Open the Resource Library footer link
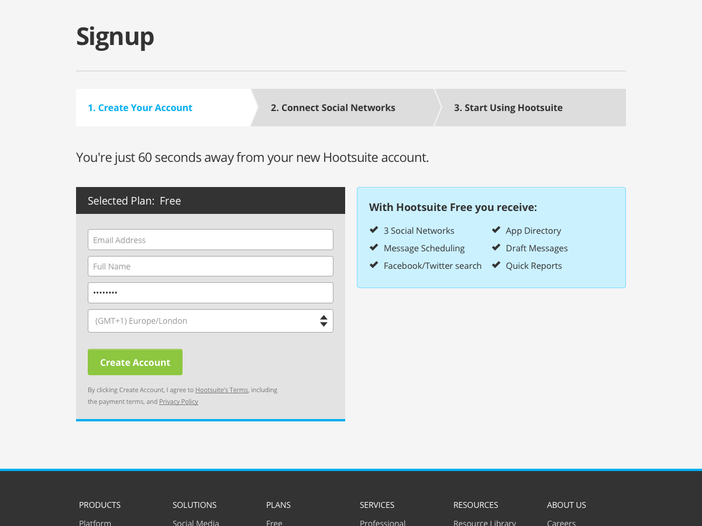This screenshot has width=702, height=526. coord(485,522)
